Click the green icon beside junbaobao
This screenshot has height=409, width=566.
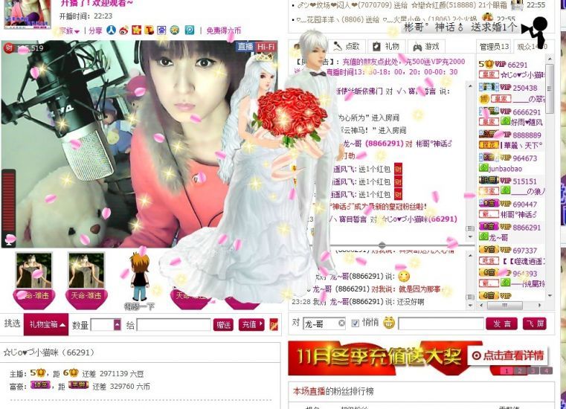coord(483,168)
